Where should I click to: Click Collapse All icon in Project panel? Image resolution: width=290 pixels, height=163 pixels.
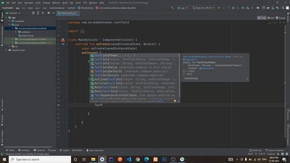click(x=43, y=13)
